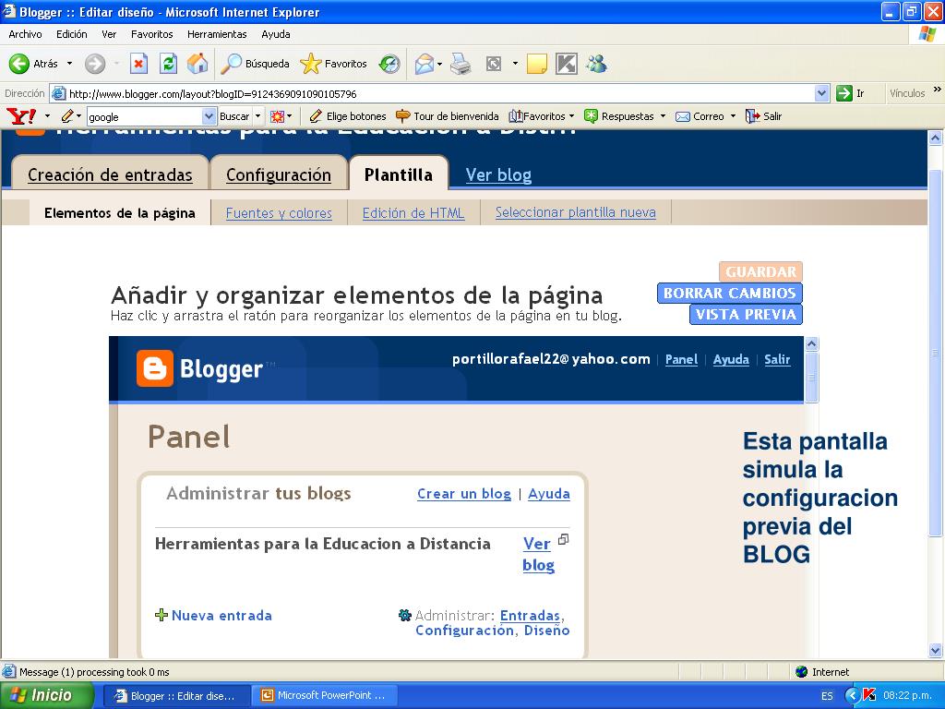
Task: Open Elige botones in Yahoo toolbar
Action: point(348,116)
